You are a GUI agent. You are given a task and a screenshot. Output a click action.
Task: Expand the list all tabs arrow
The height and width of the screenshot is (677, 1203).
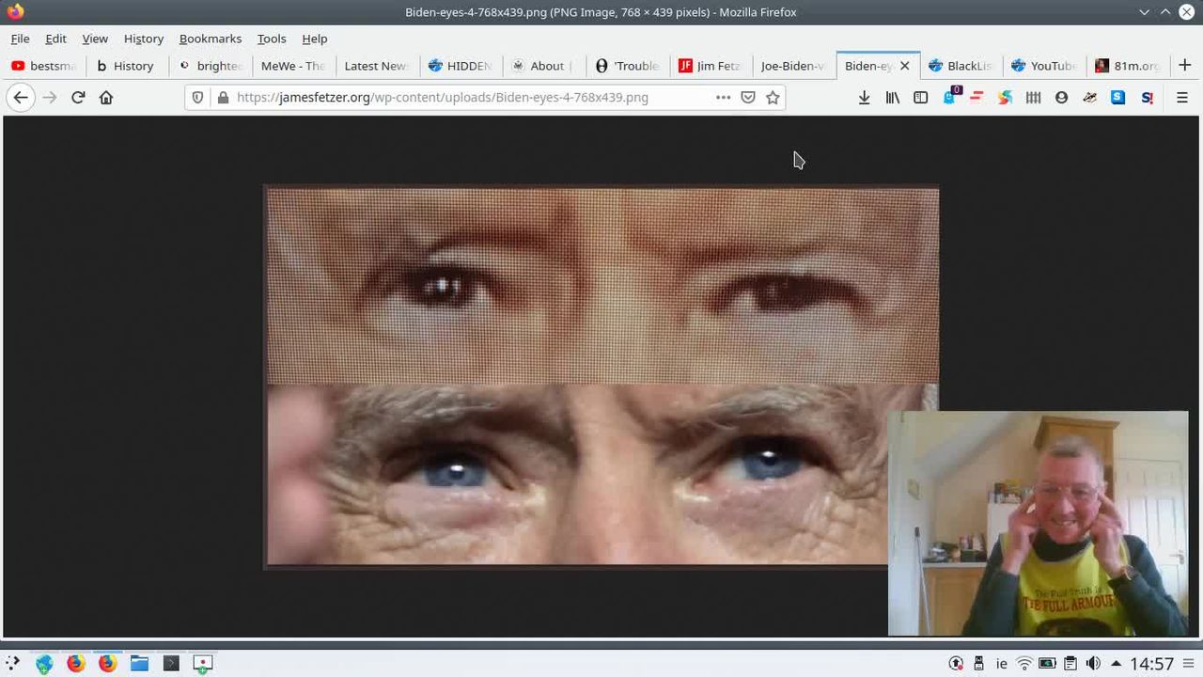(x=1144, y=12)
